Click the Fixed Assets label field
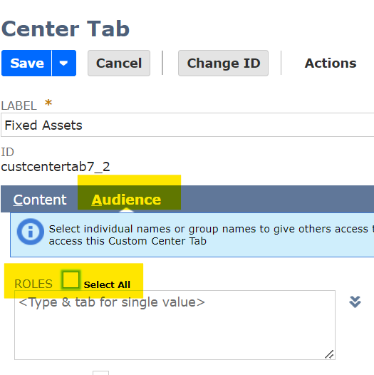This screenshot has height=375, width=374. click(187, 125)
